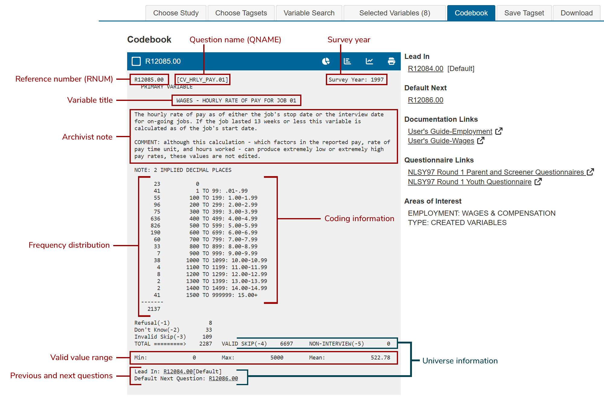
Task: Switch to Selected Variables (8) tab
Action: (x=394, y=13)
